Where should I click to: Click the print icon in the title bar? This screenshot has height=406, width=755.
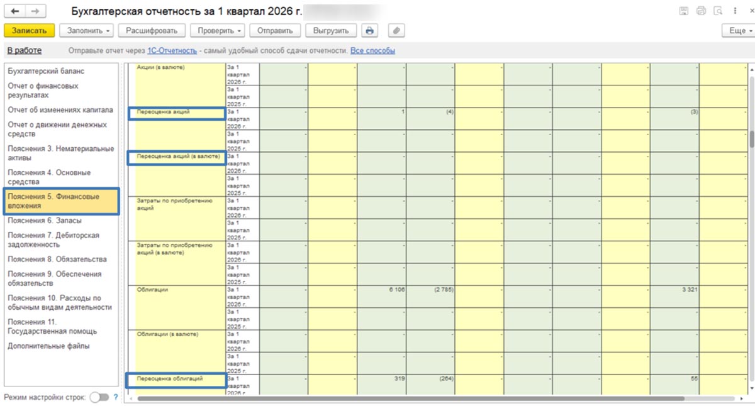pyautogui.click(x=701, y=11)
